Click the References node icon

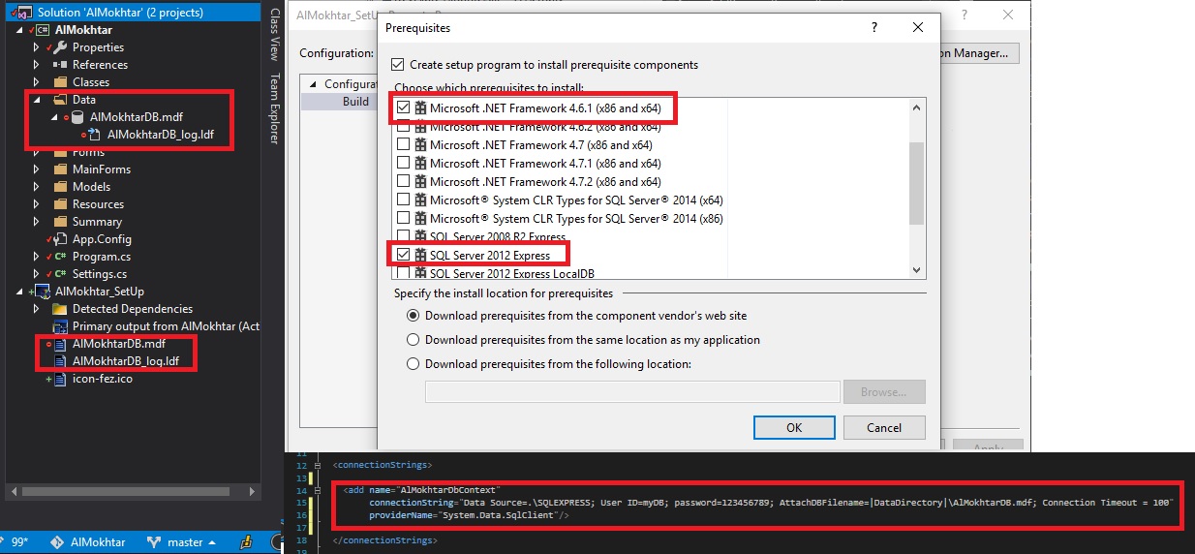pyautogui.click(x=60, y=65)
